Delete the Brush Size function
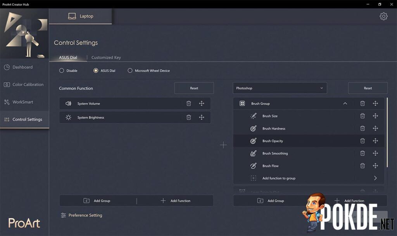This screenshot has width=397, height=236. click(362, 116)
